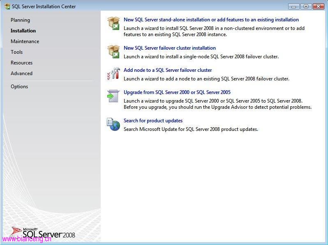Click the SQL Server title bar icon
The image size is (328, 245).
click(7, 7)
